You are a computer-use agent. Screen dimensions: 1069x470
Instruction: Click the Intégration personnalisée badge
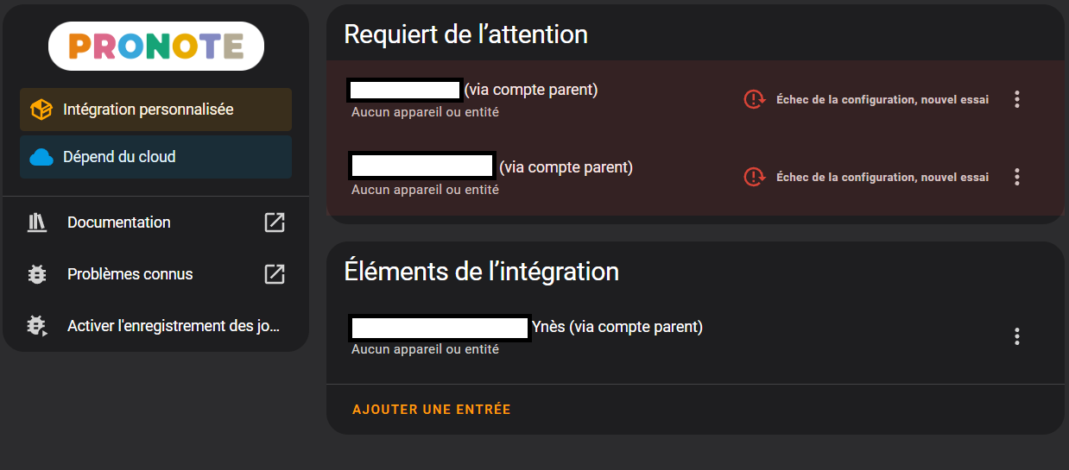pyautogui.click(x=155, y=110)
